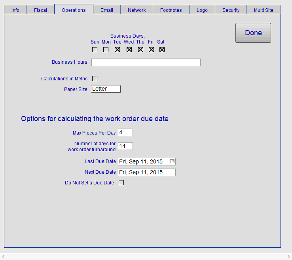
Task: Uncheck the Wednesday business day checkbox
Action: (x=129, y=50)
